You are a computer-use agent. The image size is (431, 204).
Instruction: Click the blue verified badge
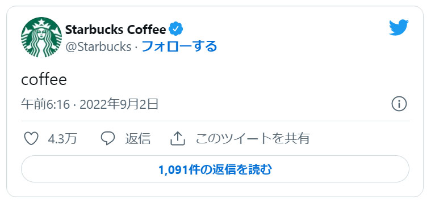coord(175,29)
